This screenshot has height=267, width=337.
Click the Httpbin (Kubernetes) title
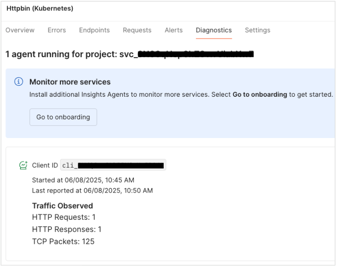pyautogui.click(x=40, y=8)
